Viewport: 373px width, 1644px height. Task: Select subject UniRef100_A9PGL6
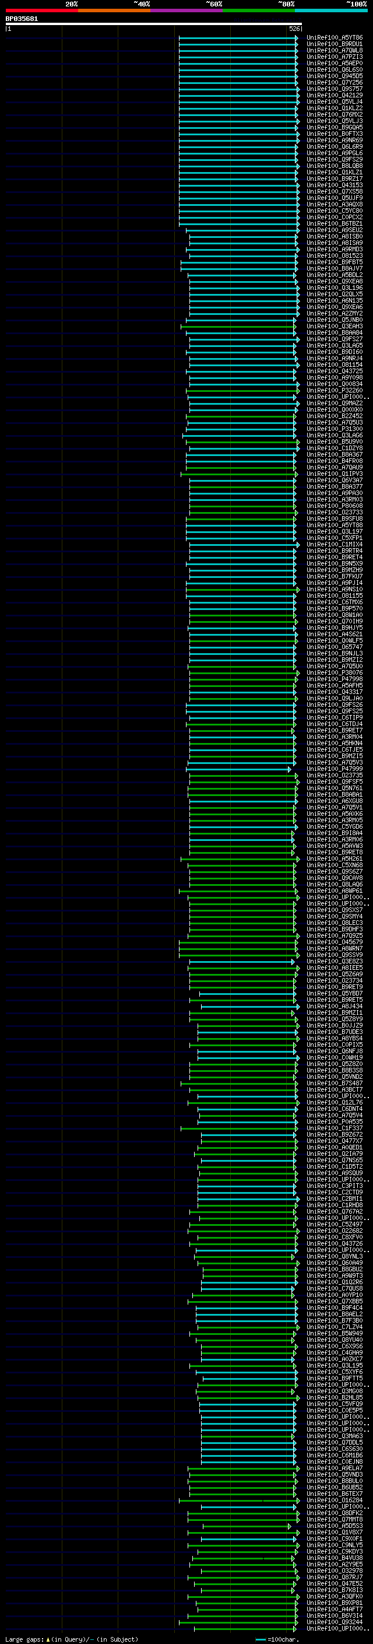tap(334, 153)
